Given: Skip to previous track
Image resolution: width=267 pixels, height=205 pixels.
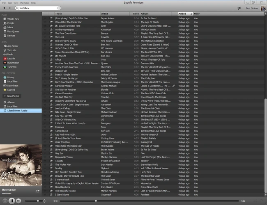Looking at the screenshot, I should 5,201.
